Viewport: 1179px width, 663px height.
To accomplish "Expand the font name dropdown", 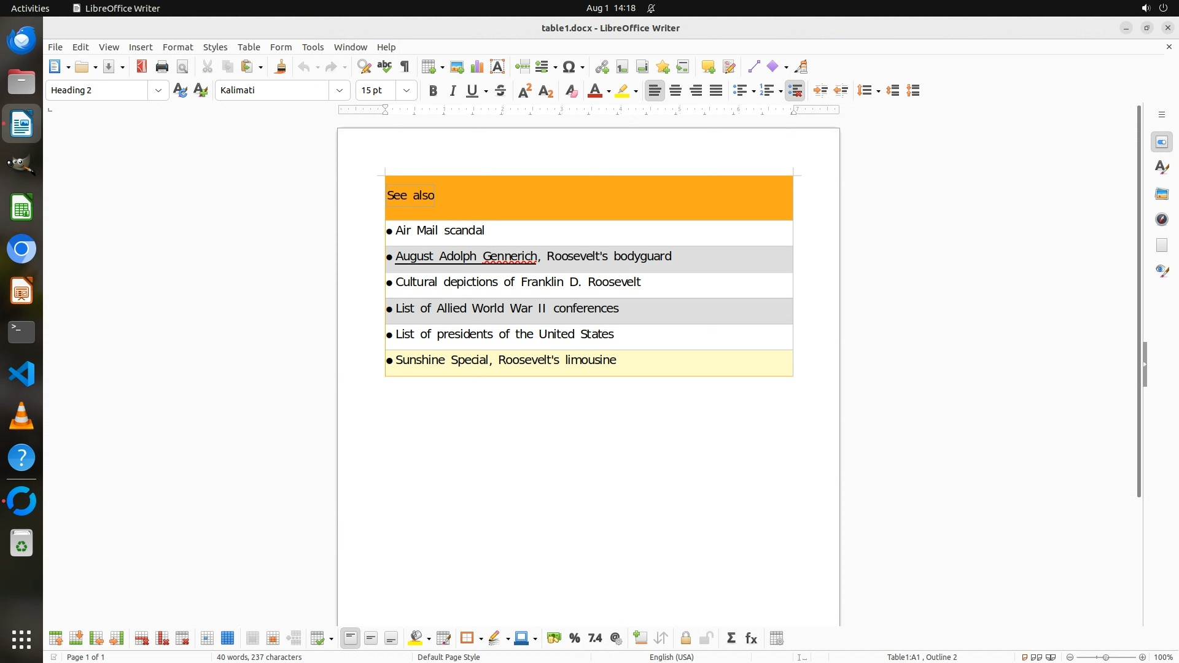I will pos(340,90).
